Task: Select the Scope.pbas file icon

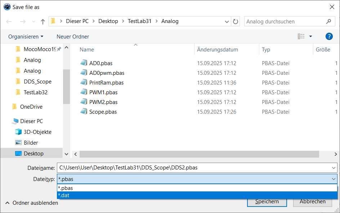Action: coord(84,112)
